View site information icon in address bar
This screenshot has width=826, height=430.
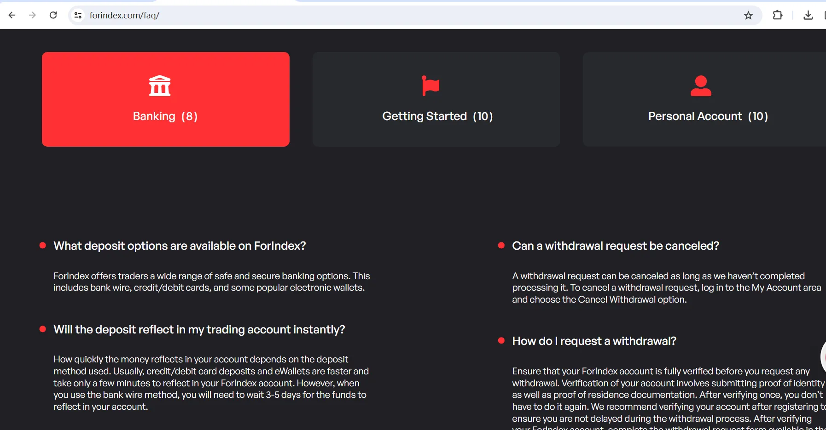[x=78, y=16]
